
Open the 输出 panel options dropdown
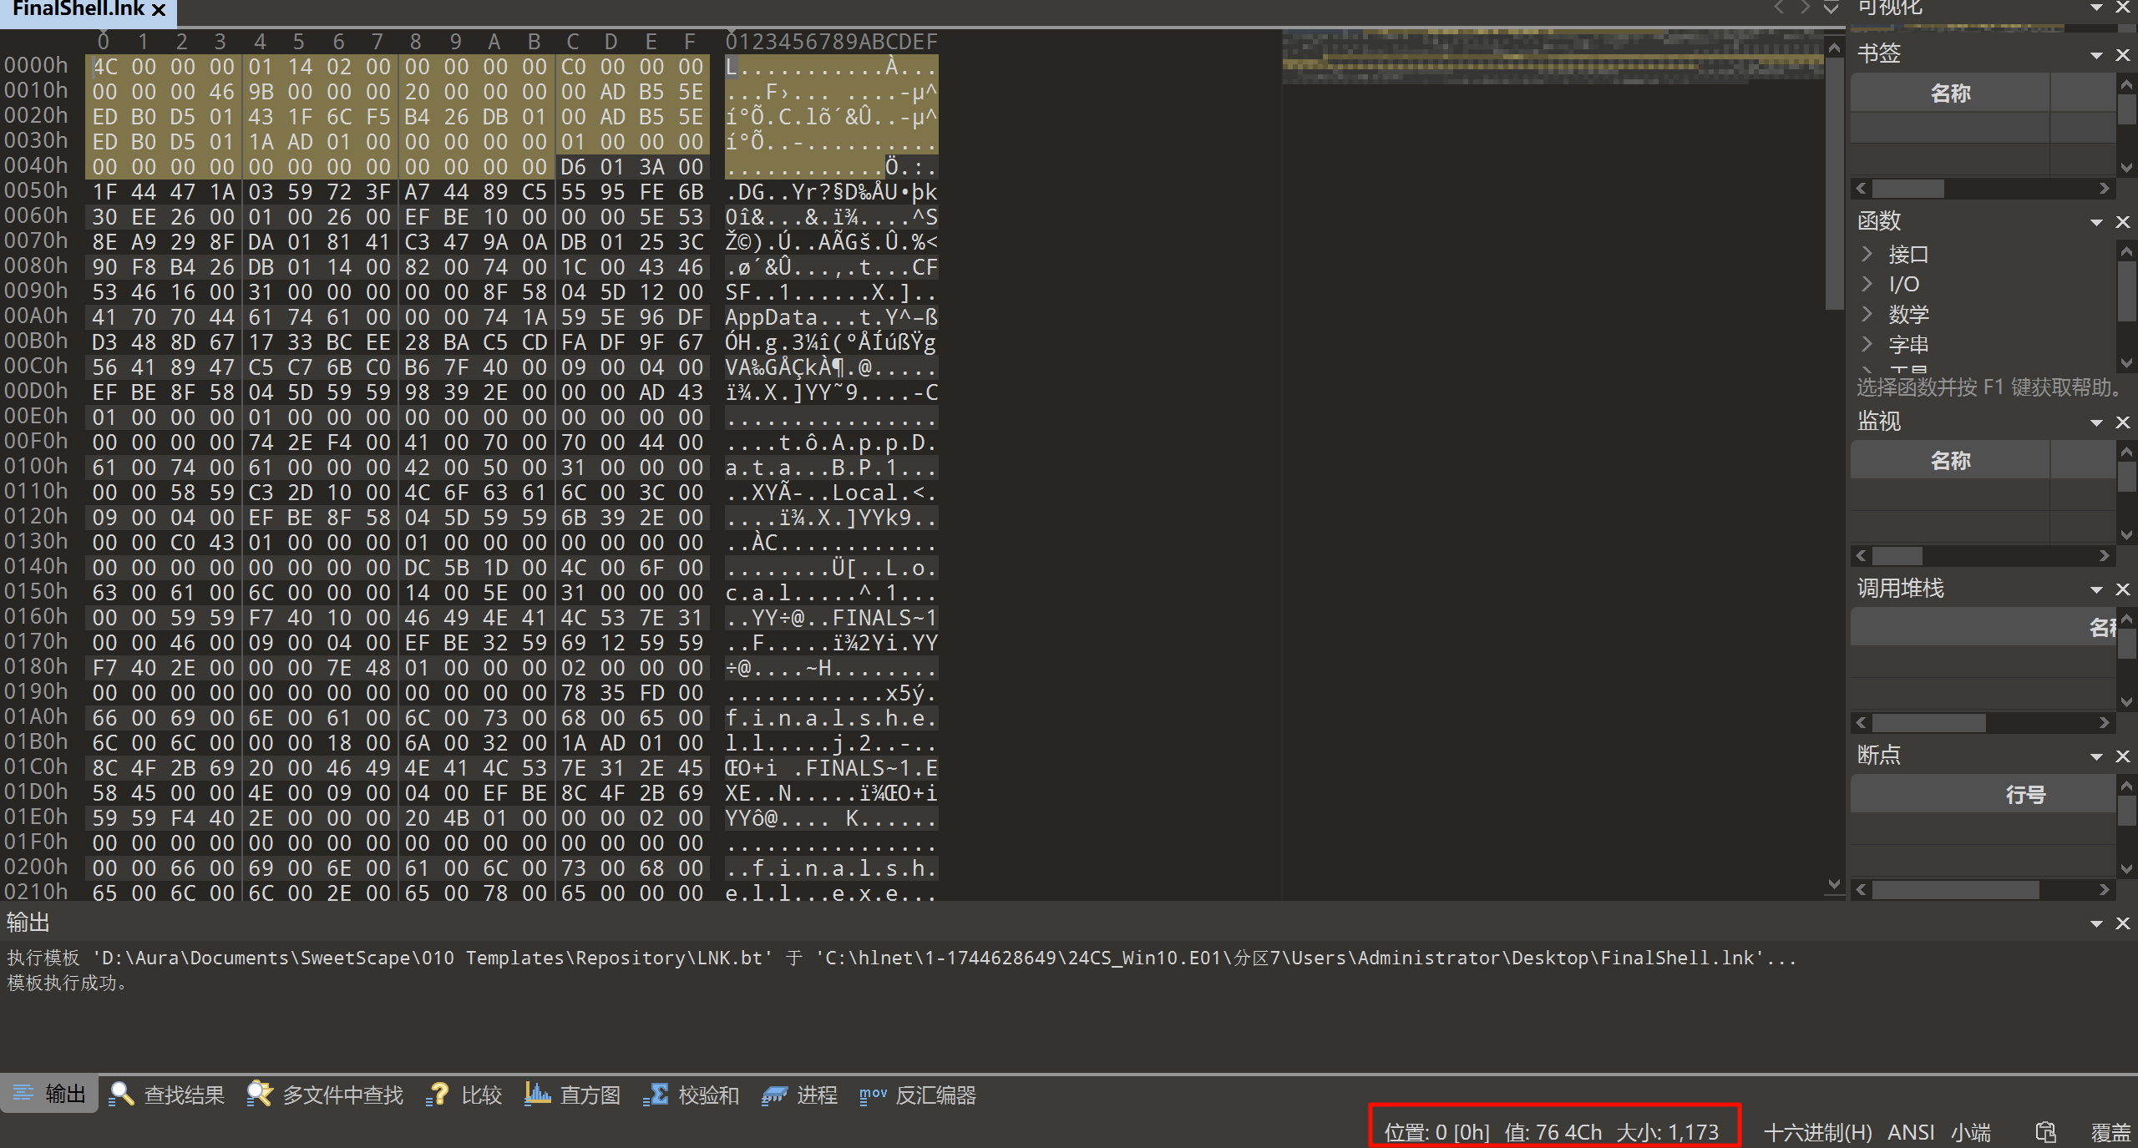(2096, 923)
